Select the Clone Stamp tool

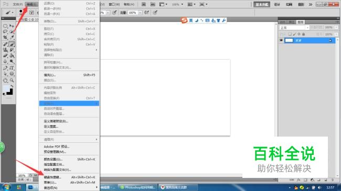click(x=5, y=50)
